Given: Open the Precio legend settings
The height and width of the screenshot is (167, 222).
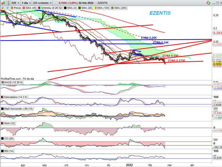Looking at the screenshot, I should click(x=16, y=8).
